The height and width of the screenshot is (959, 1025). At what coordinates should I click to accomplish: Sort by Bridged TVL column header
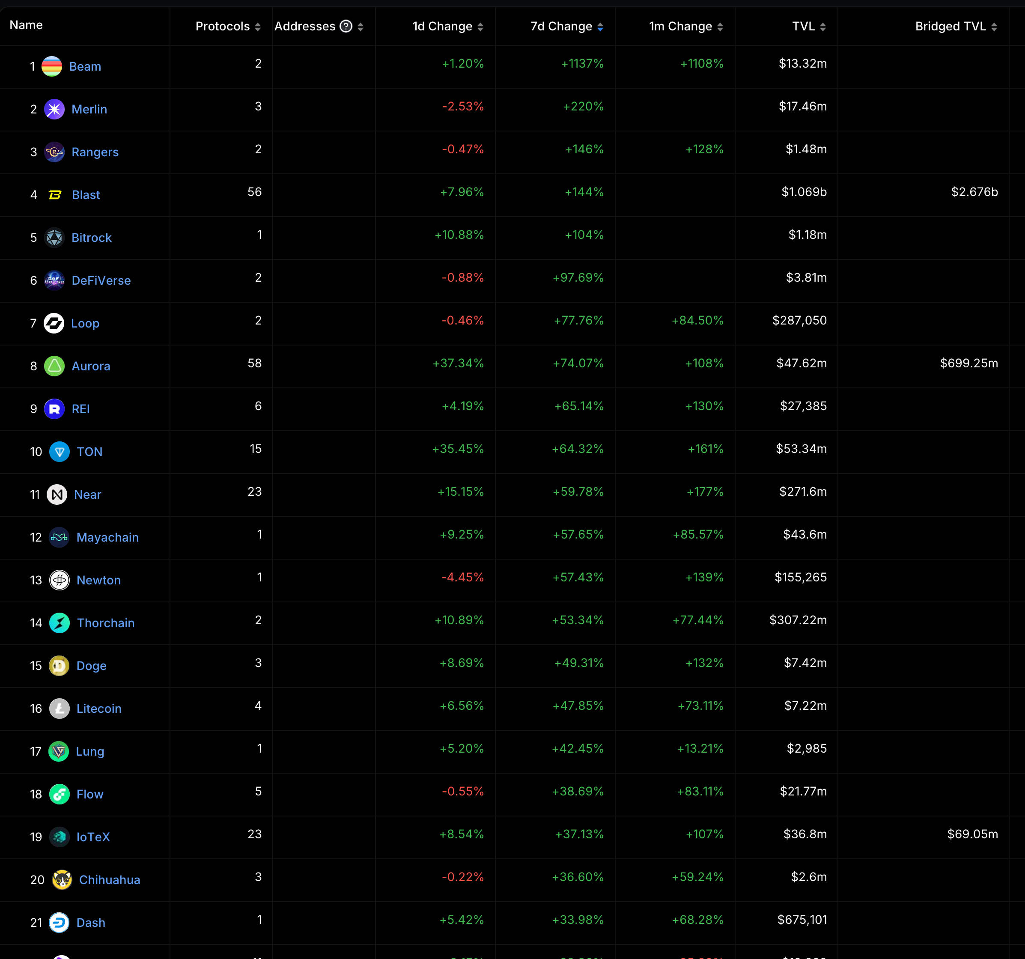pyautogui.click(x=950, y=26)
